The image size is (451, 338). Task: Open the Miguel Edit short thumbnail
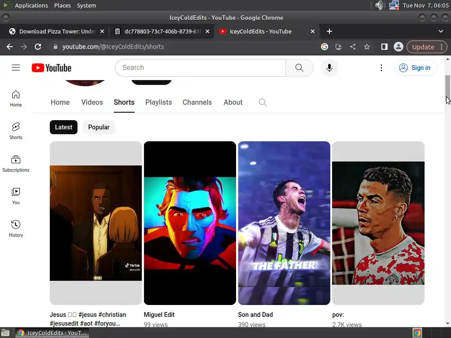click(190, 223)
